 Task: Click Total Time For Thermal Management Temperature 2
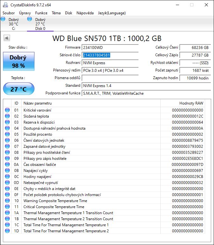pyautogui.click(x=66, y=231)
